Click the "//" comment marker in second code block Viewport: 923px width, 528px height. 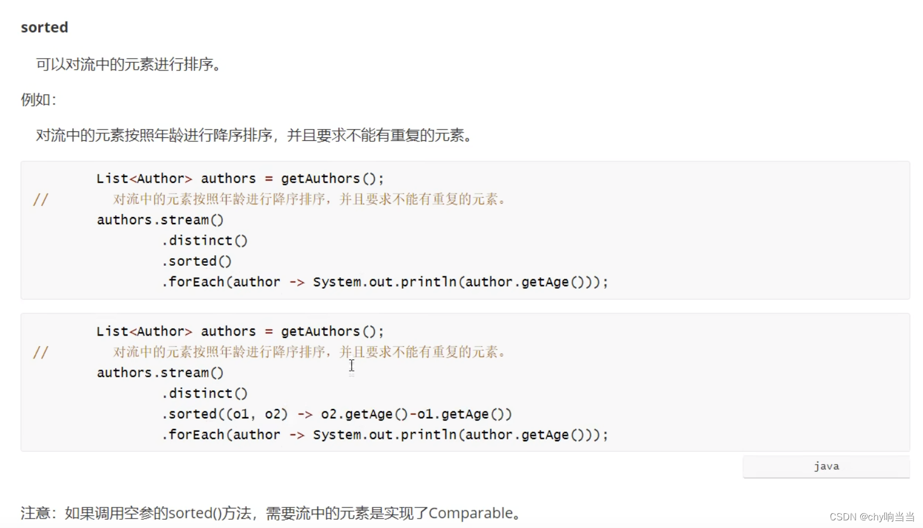[x=40, y=353]
